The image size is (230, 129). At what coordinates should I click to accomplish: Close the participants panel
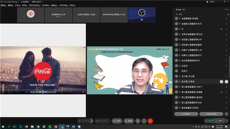[x=228, y=9]
